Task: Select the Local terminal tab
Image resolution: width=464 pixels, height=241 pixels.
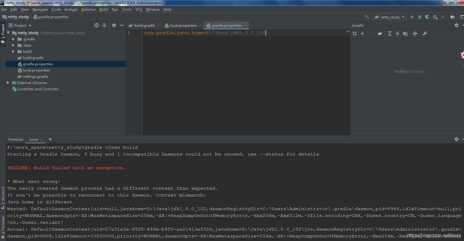Action: click(x=33, y=139)
